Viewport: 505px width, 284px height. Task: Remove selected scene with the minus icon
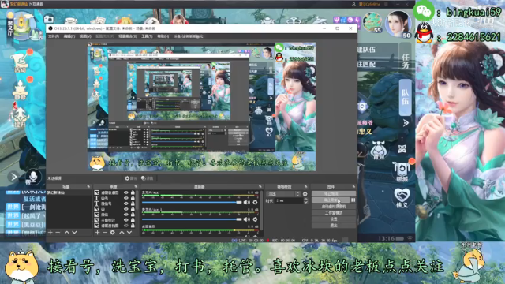pyautogui.click(x=58, y=232)
